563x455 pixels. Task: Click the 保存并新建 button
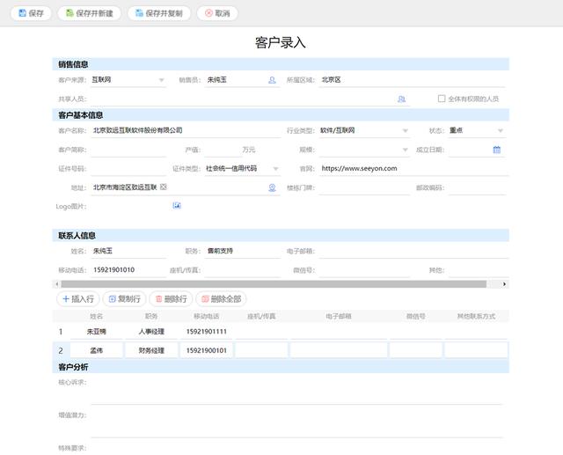(90, 13)
